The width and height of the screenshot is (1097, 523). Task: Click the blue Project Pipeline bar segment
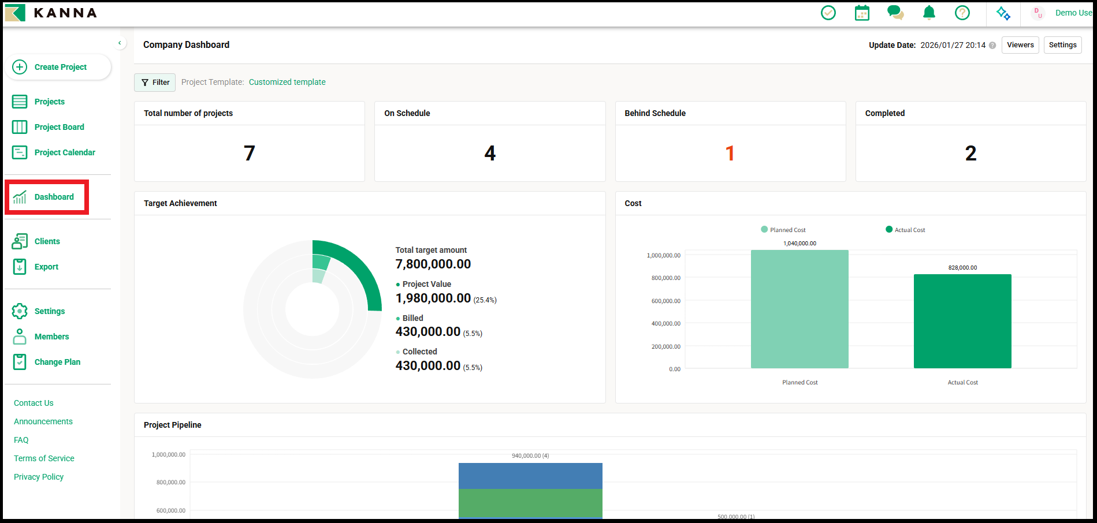tap(530, 476)
